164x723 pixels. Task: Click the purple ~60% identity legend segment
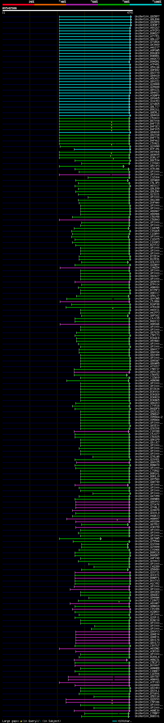pos(82,5)
